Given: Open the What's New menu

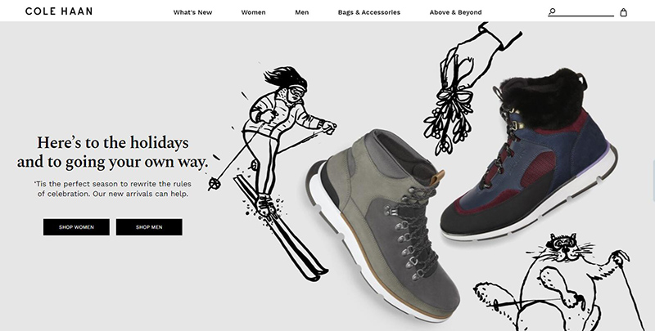Looking at the screenshot, I should pos(192,12).
